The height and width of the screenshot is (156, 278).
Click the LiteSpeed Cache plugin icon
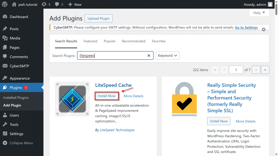click(72, 99)
